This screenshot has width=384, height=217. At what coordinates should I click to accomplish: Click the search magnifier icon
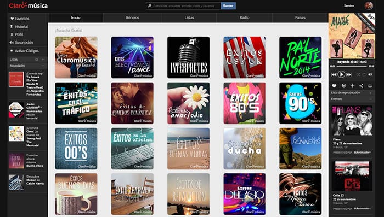coord(149,5)
